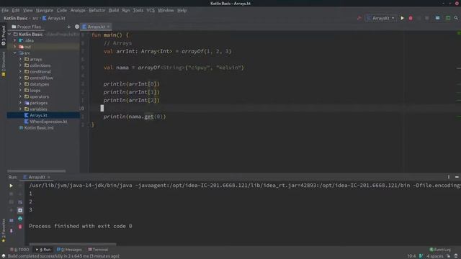Viewport: 461px width, 259px height.
Task: Place cursor on println(nama.get(0)) line
Action: [135, 117]
